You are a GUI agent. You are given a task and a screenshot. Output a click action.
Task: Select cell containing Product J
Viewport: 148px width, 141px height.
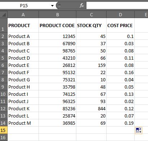[23, 101]
